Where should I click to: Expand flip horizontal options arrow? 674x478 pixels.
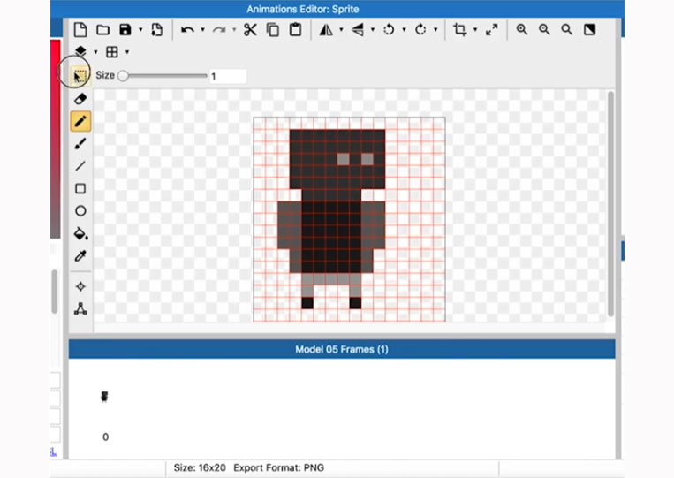[x=341, y=30]
